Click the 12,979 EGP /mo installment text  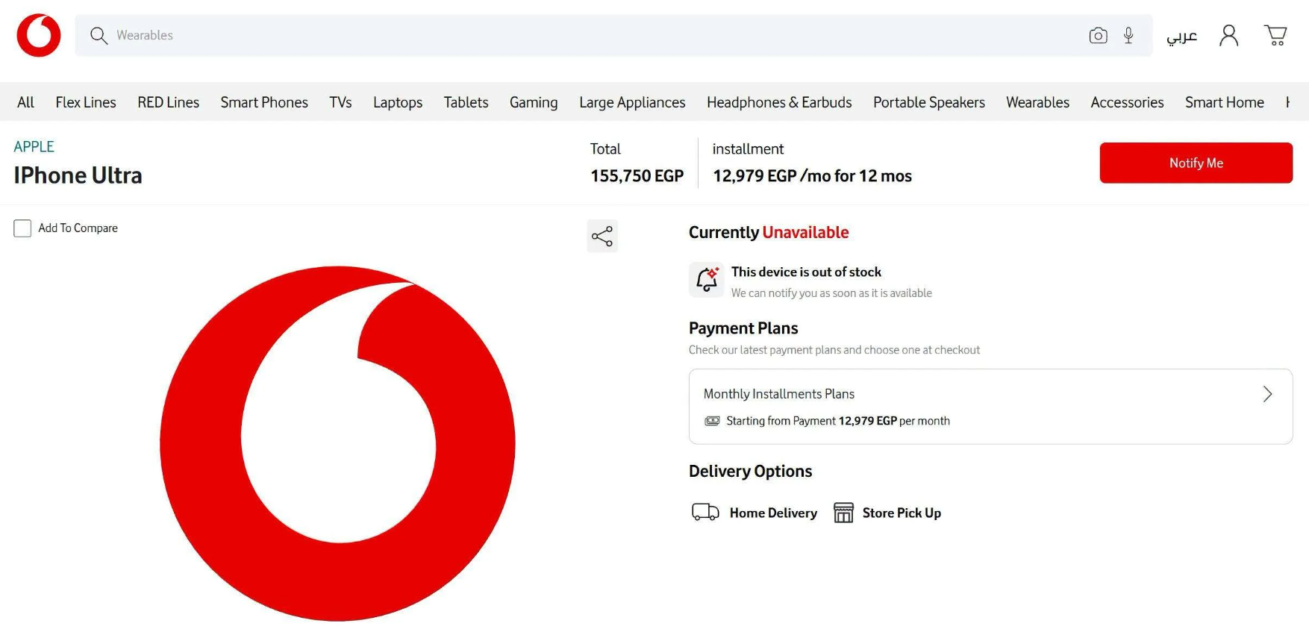tap(812, 176)
